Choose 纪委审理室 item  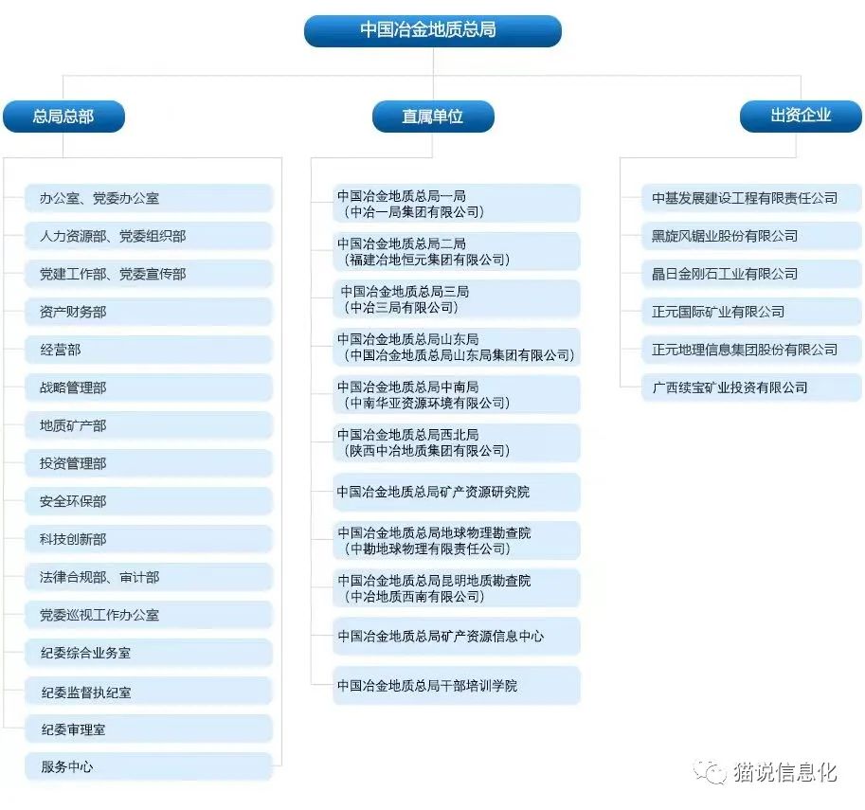pyautogui.click(x=149, y=729)
